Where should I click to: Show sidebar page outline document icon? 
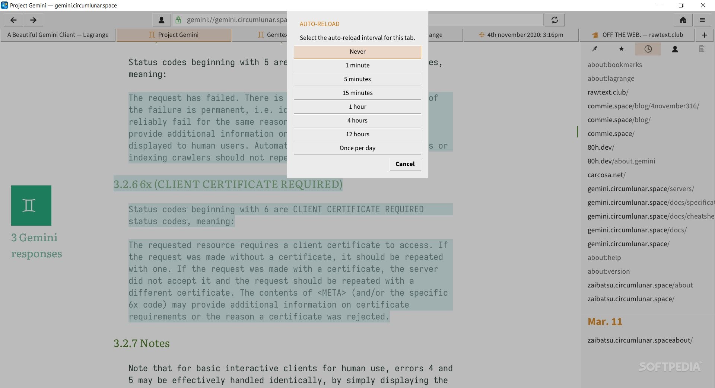[702, 49]
